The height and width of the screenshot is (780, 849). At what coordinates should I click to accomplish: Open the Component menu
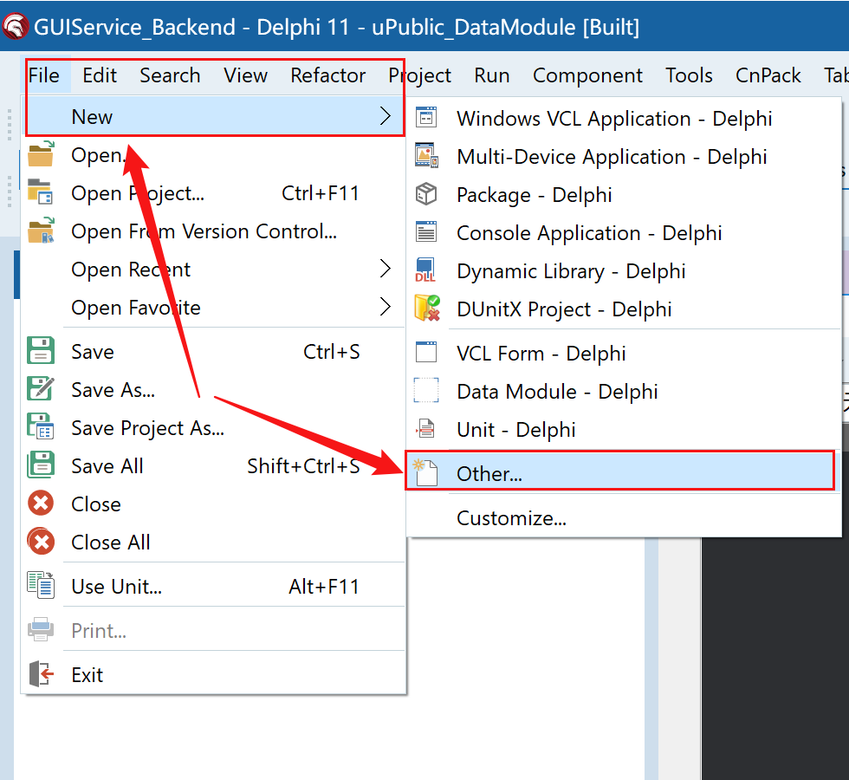[587, 75]
